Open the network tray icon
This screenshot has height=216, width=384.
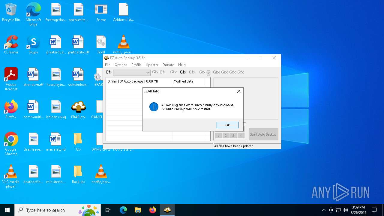tap(338, 210)
